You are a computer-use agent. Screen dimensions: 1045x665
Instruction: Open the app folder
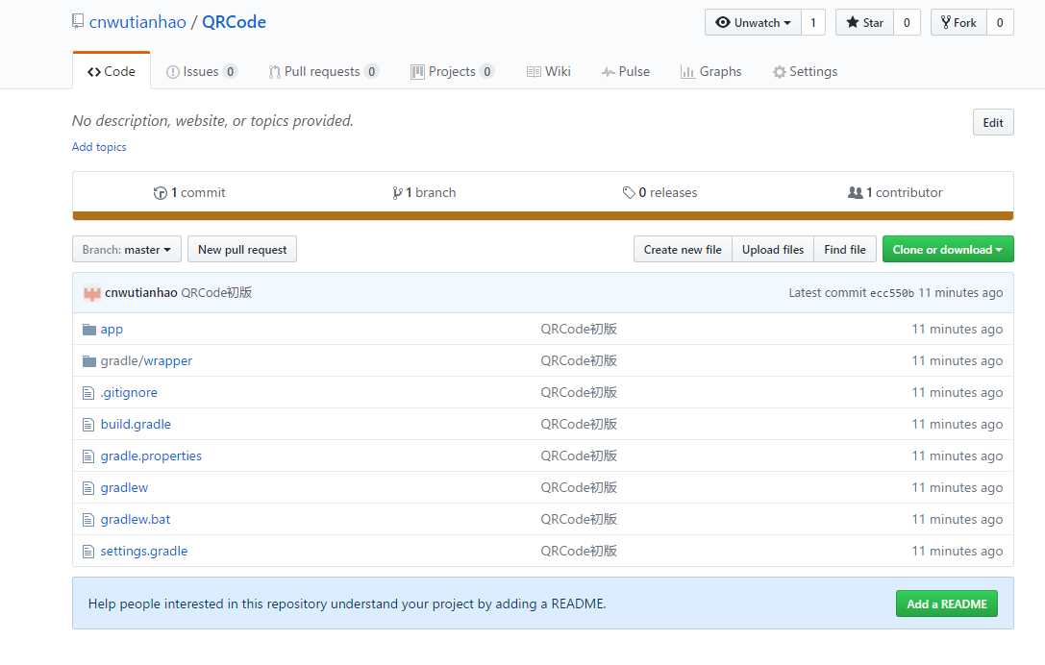tap(112, 330)
